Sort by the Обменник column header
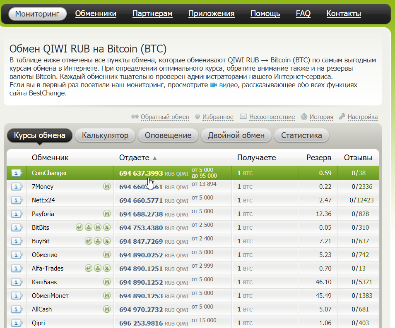The height and width of the screenshot is (328, 395). [50, 158]
